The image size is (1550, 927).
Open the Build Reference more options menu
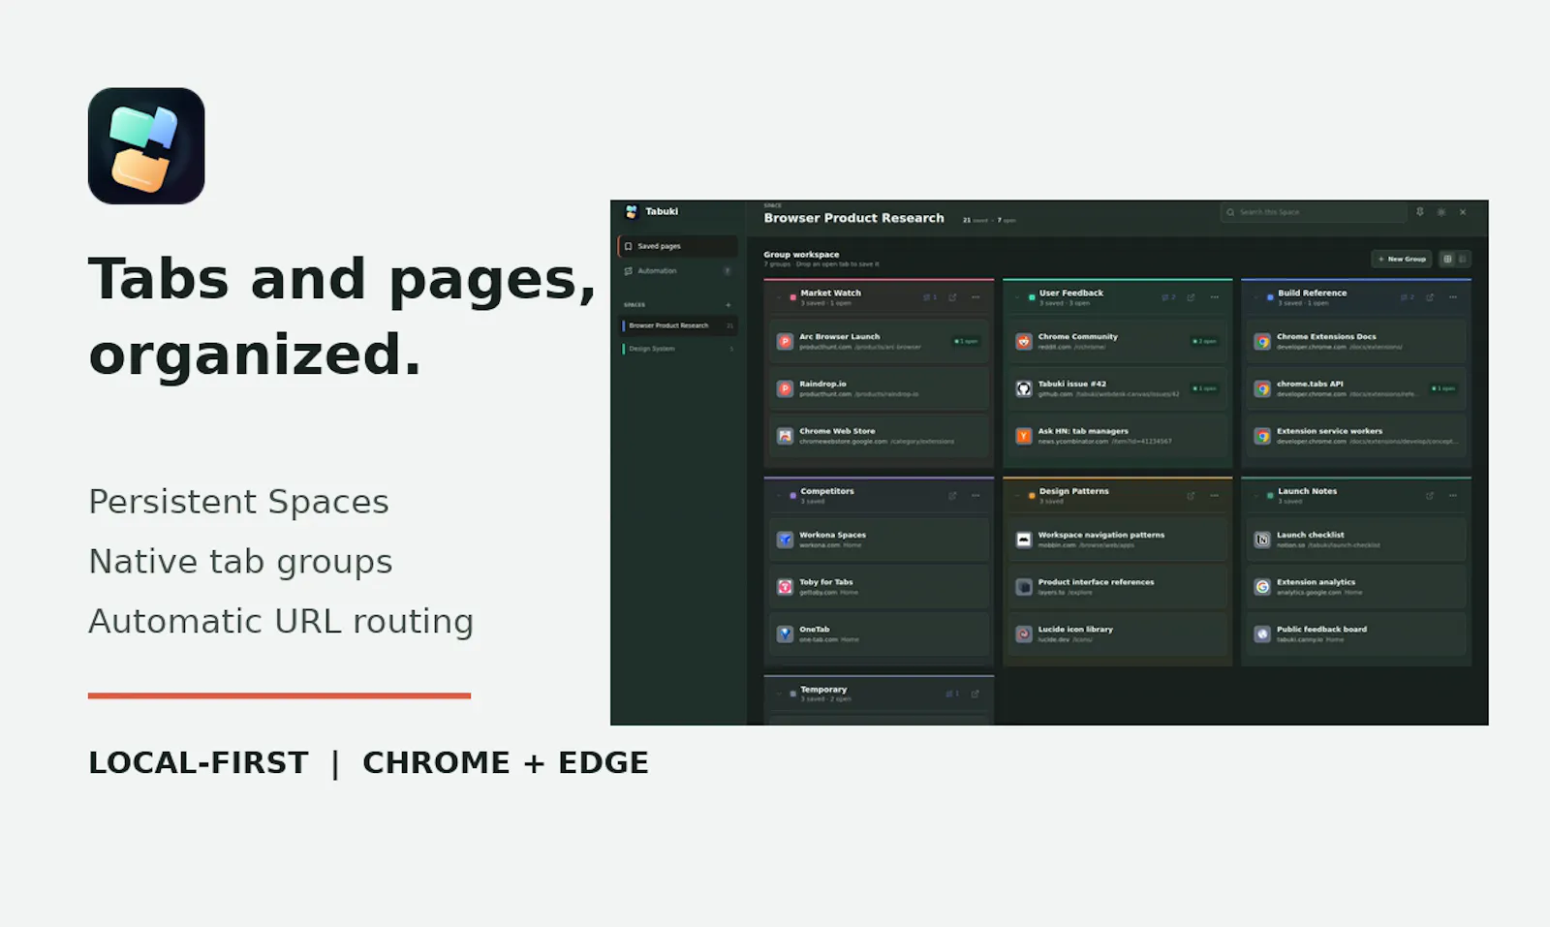tap(1453, 297)
